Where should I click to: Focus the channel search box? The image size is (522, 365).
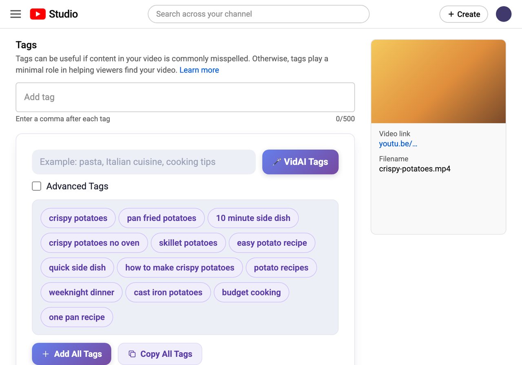click(x=259, y=14)
